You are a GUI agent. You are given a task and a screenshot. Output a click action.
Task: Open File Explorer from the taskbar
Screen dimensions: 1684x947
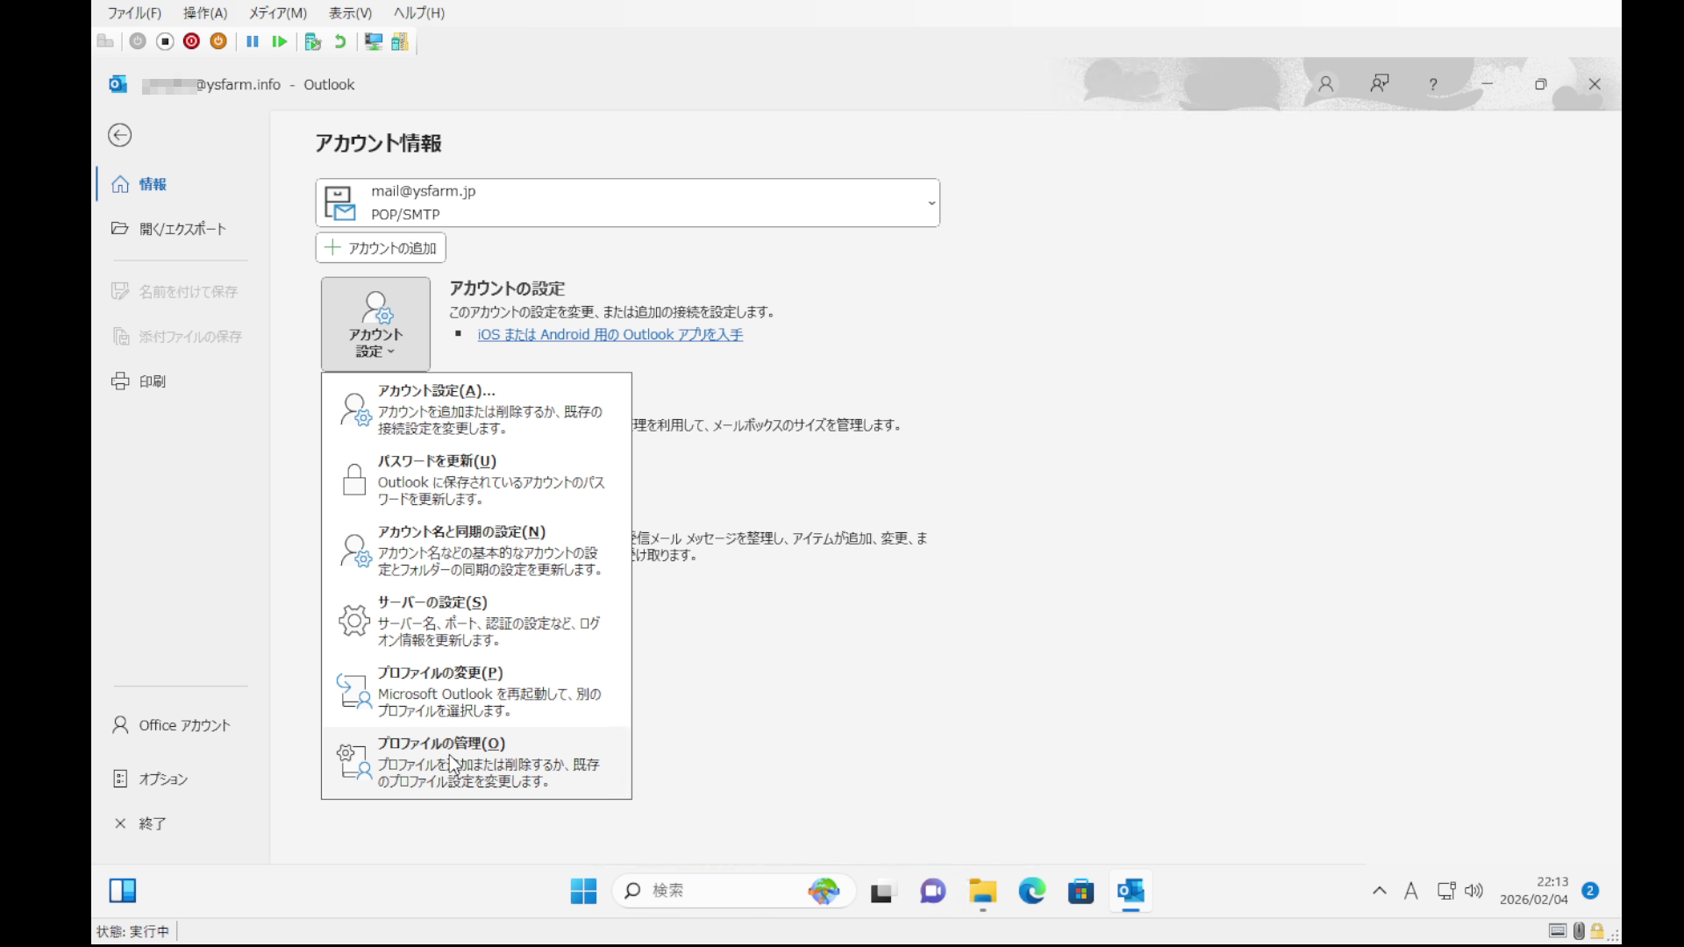click(982, 891)
